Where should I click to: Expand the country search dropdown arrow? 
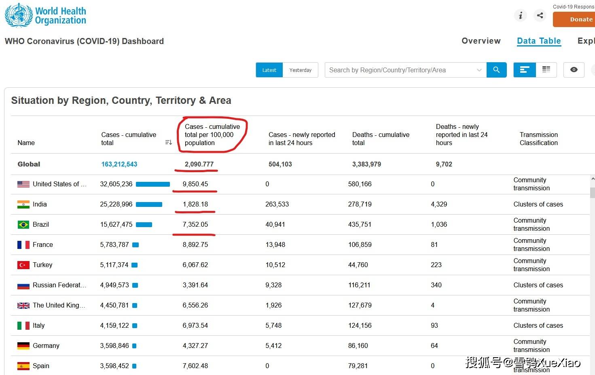[x=479, y=70]
